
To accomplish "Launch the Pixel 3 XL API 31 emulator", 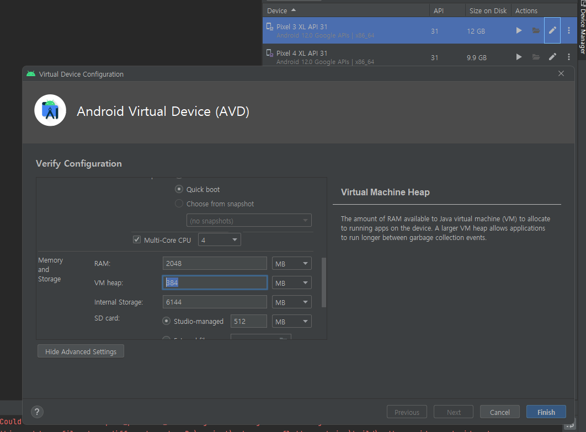I will click(x=519, y=31).
